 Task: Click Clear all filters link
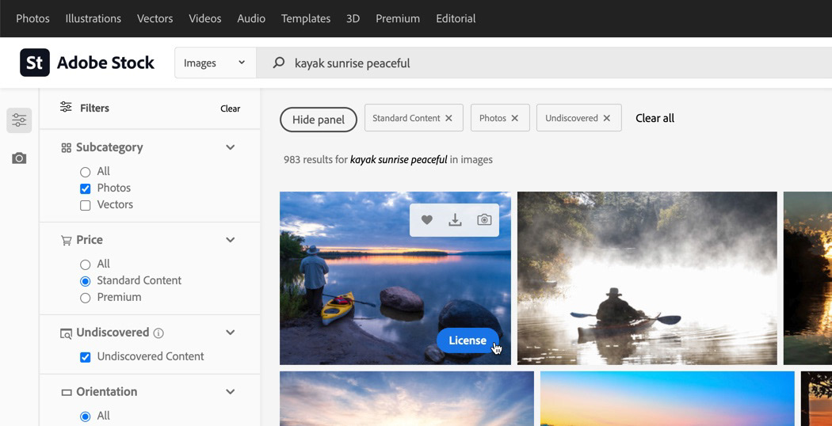pos(655,118)
